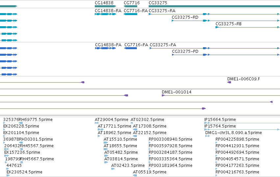280x177 pixels.
Task: Click the RH69775.5prime label
Action: pyautogui.click(x=36, y=120)
